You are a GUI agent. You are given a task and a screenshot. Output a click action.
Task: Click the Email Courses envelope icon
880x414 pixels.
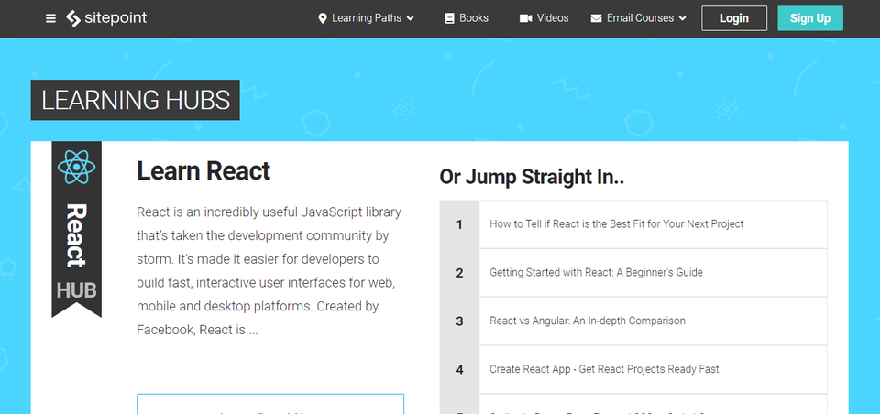[x=596, y=18]
